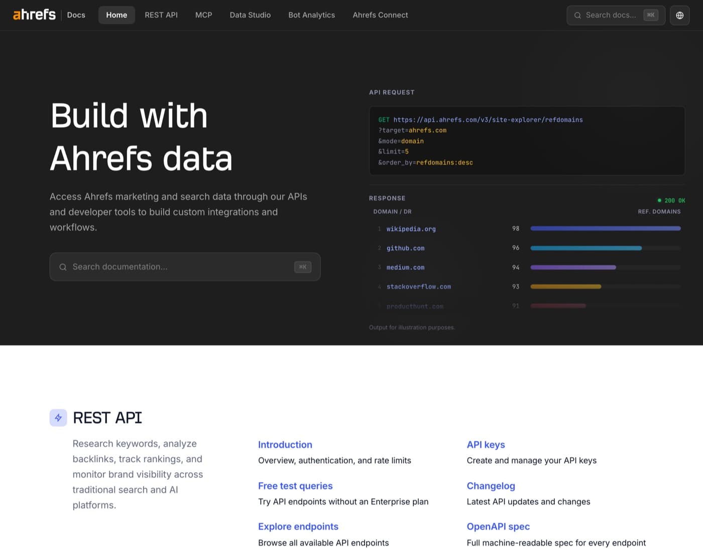Image resolution: width=703 pixels, height=549 pixels.
Task: Focus the Search documentation input
Action: pos(185,267)
